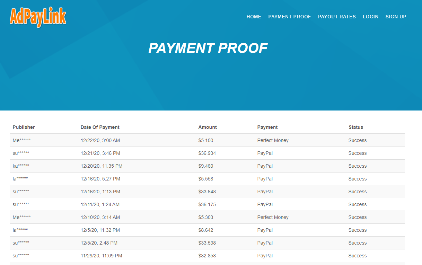Click Perfect Money in the 12/10/20 row

pos(273,217)
